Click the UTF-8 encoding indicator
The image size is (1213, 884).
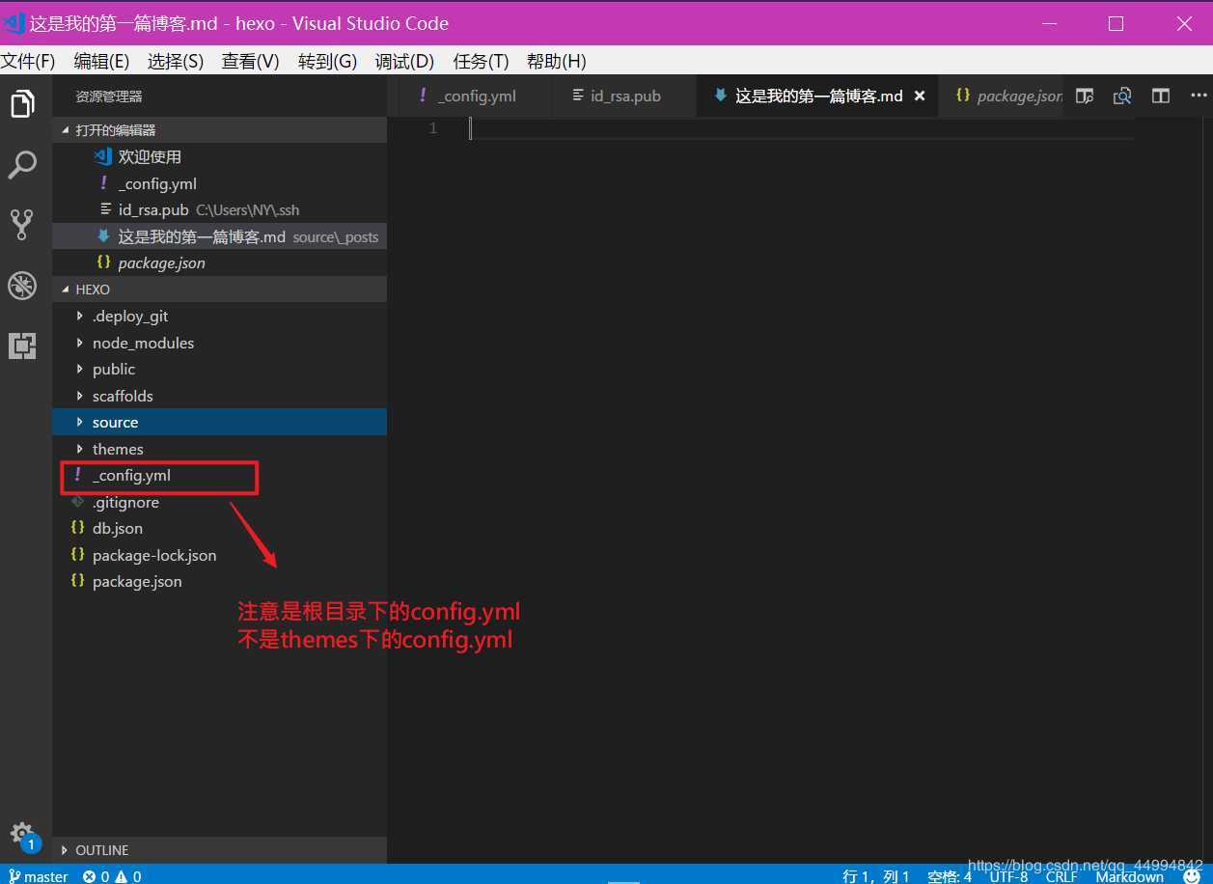point(1008,876)
